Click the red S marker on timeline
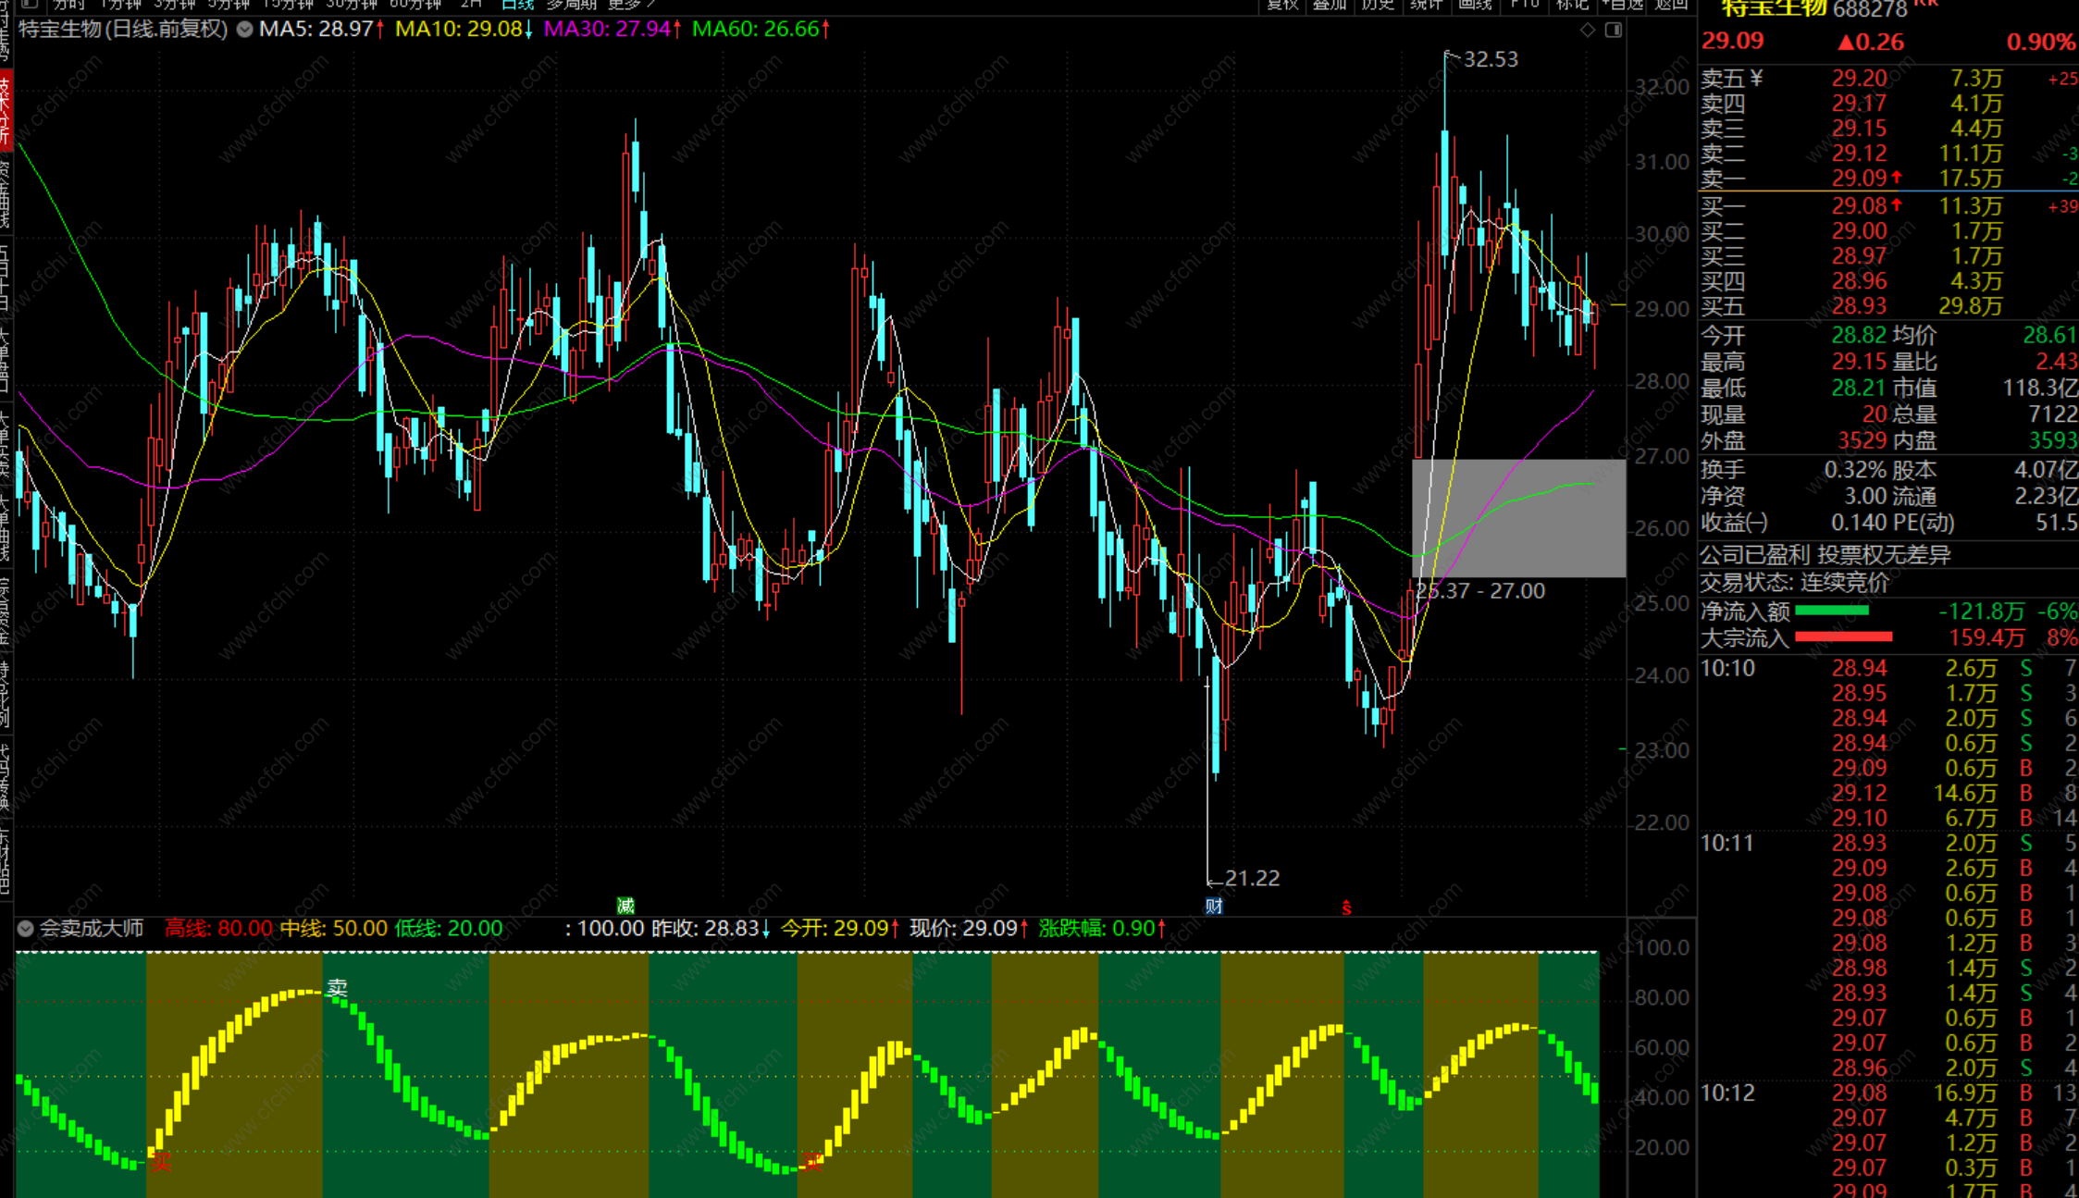The height and width of the screenshot is (1198, 2079). [1346, 908]
